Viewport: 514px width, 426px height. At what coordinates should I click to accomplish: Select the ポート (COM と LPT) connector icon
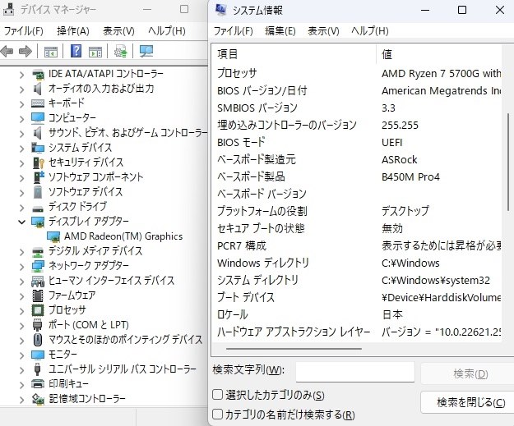38,325
